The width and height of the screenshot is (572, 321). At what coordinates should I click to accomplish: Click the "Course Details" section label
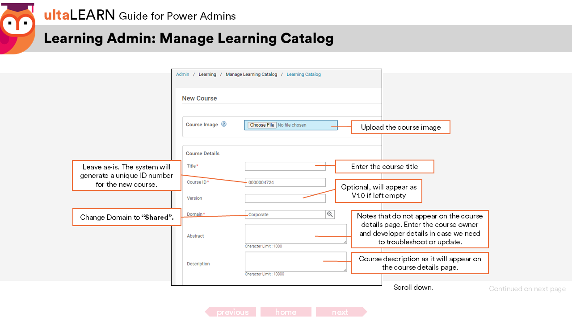coord(202,153)
